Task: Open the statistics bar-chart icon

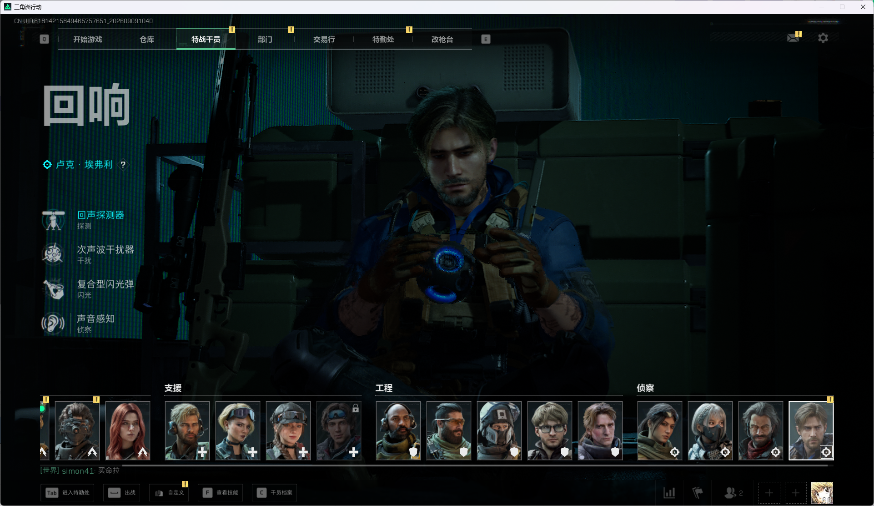Action: [x=669, y=492]
